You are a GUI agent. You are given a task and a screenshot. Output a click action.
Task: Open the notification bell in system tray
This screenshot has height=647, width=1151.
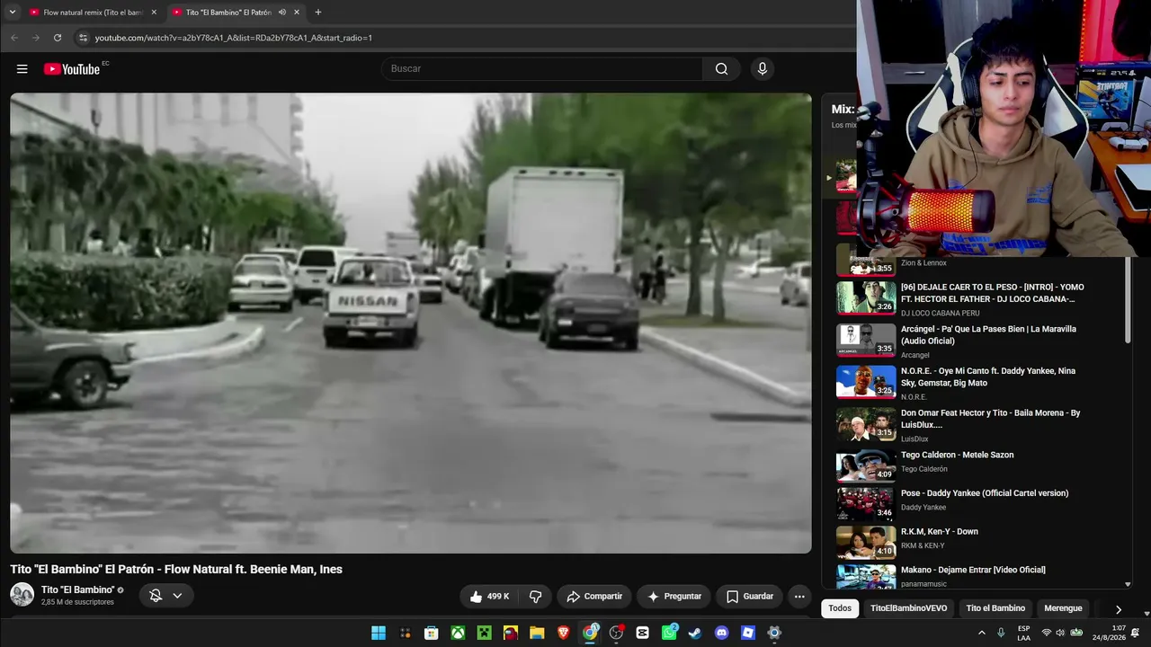pyautogui.click(x=1135, y=633)
